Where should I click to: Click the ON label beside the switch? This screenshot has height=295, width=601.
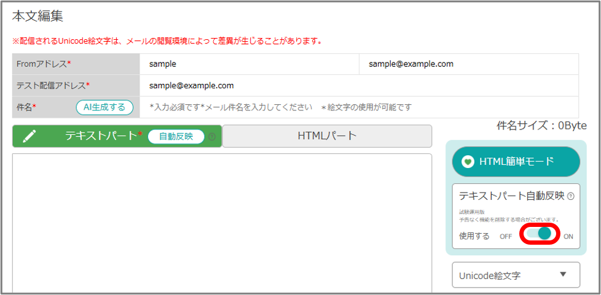568,237
